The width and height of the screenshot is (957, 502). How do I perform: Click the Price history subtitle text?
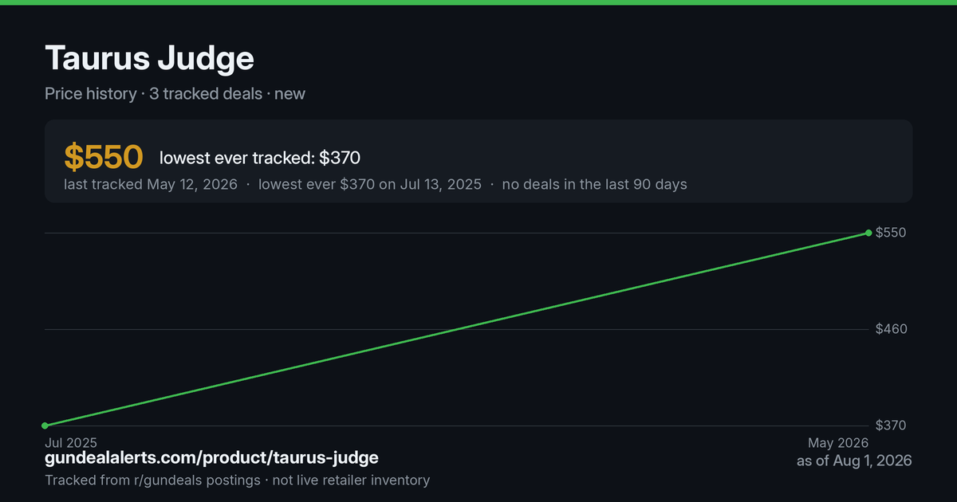coord(90,93)
